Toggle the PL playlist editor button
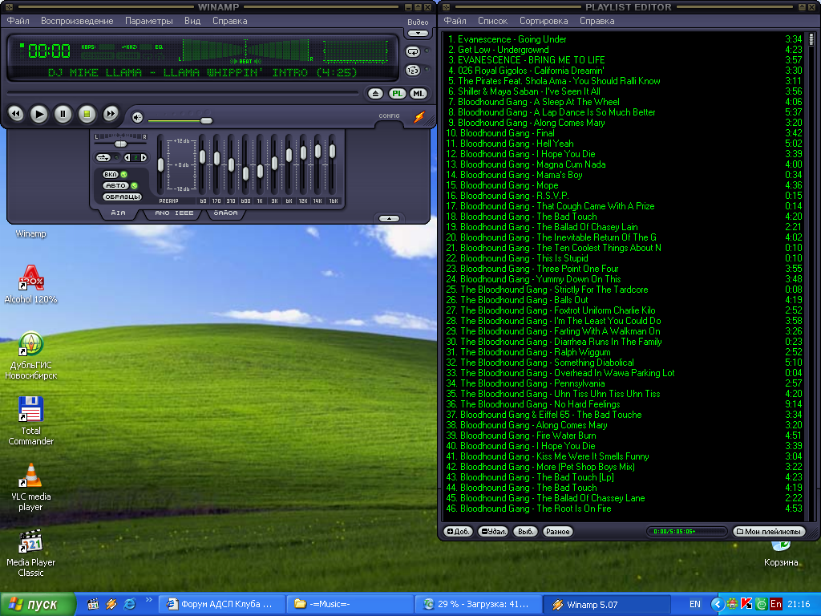Screen dimensions: 821x616 pyautogui.click(x=397, y=94)
